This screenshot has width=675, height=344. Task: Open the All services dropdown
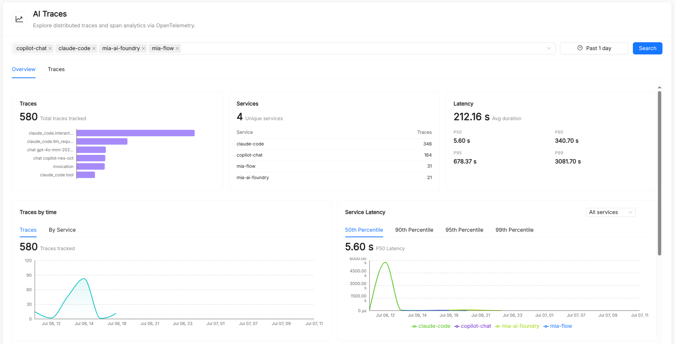point(610,212)
